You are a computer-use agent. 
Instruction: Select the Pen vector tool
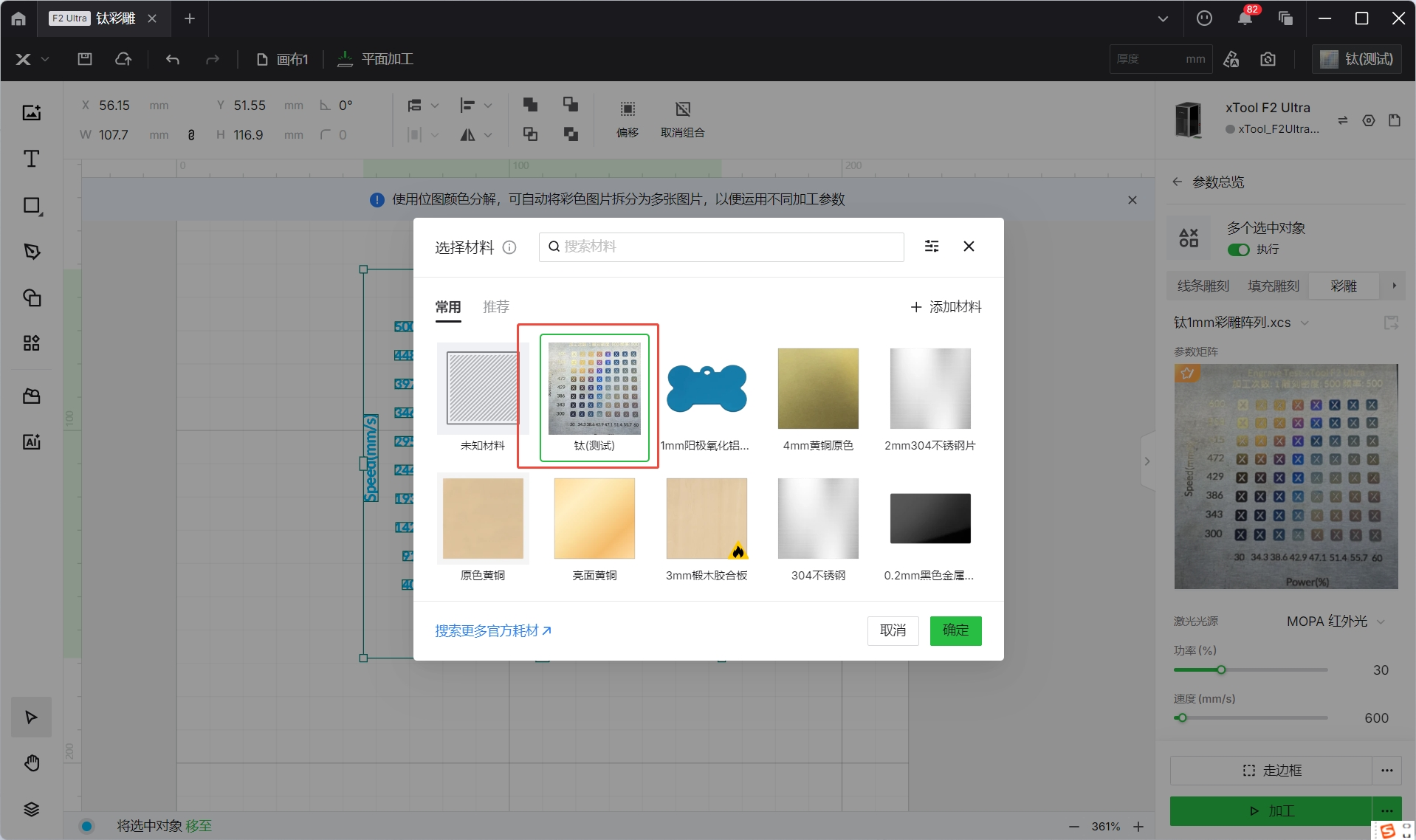32,252
